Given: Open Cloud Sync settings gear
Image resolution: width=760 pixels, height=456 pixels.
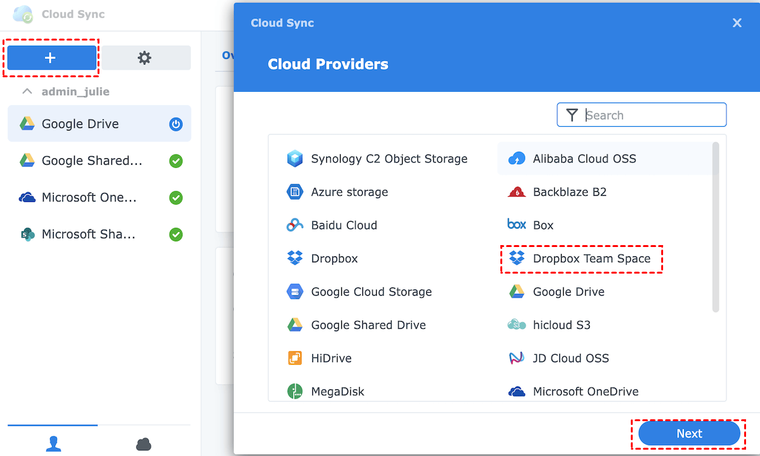Looking at the screenshot, I should click(145, 58).
